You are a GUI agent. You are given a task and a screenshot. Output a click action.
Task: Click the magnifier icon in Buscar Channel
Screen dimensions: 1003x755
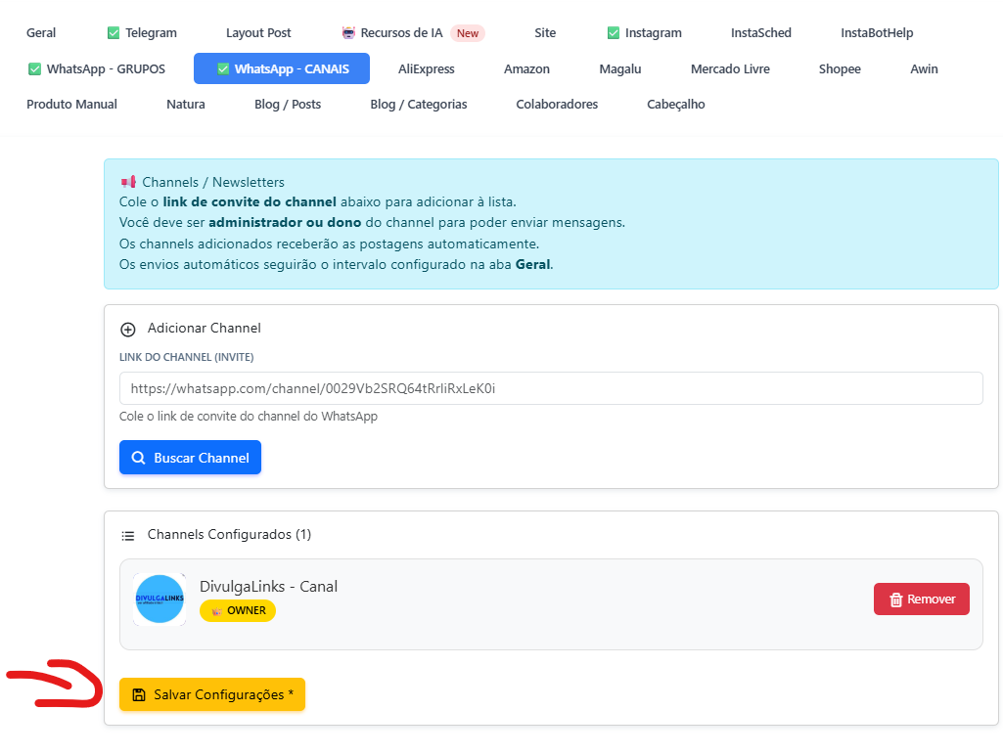tap(139, 458)
